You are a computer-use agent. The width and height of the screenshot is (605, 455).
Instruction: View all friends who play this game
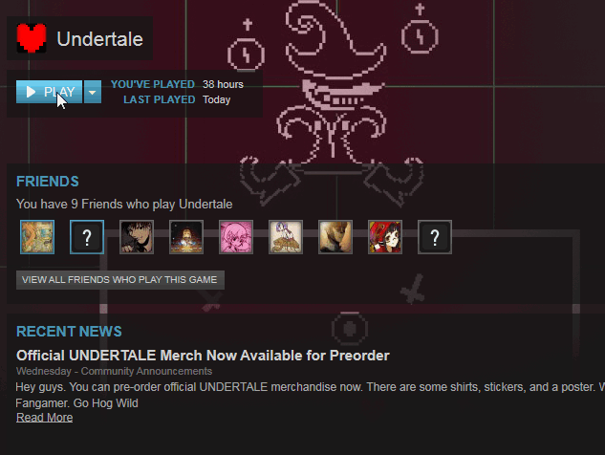click(x=120, y=280)
